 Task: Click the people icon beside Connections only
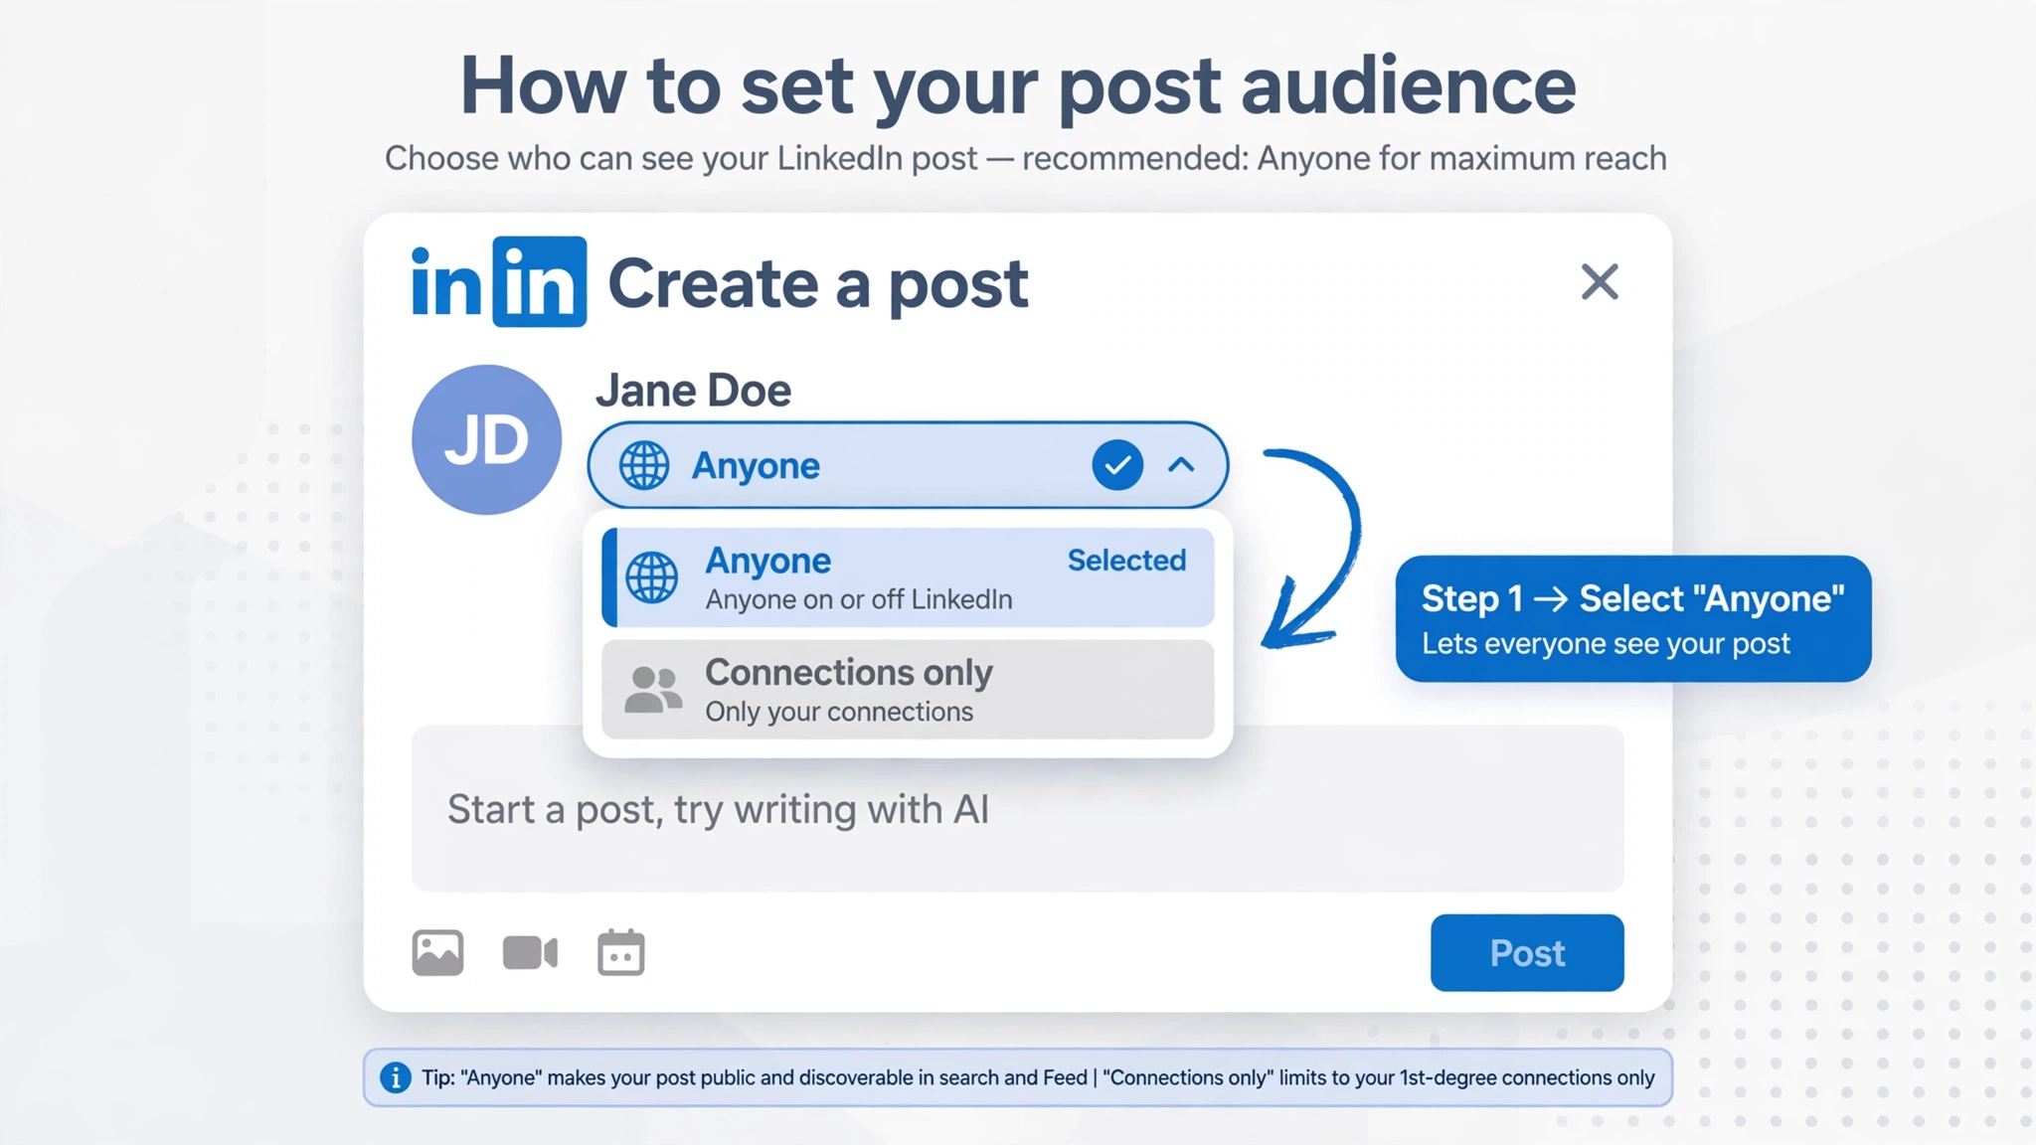point(653,690)
